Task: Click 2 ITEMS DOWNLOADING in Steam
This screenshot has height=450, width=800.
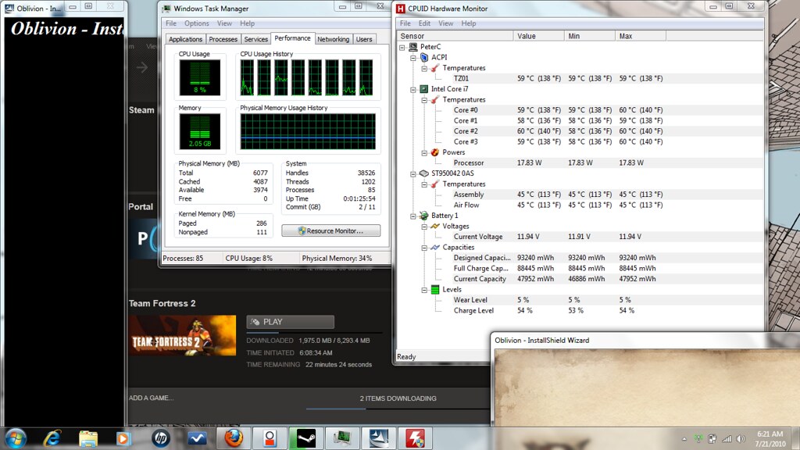Action: 398,398
